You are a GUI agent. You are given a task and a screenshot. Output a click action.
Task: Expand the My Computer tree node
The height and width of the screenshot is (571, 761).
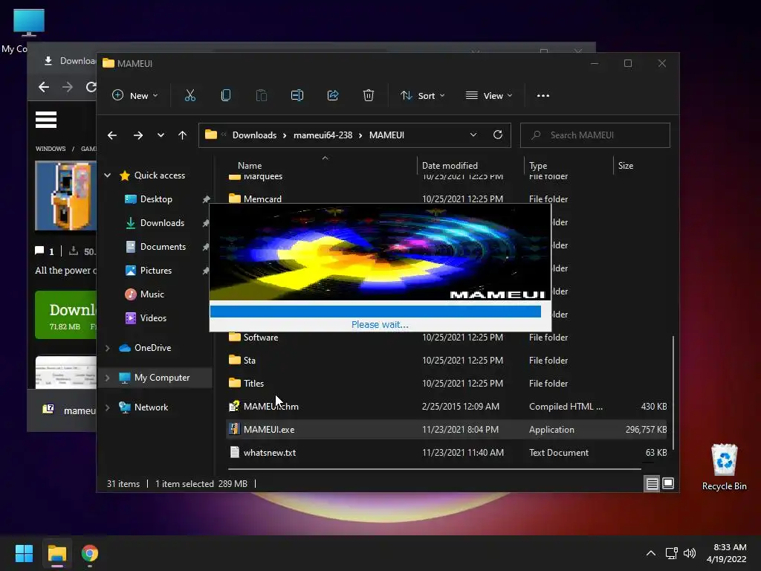[108, 378]
